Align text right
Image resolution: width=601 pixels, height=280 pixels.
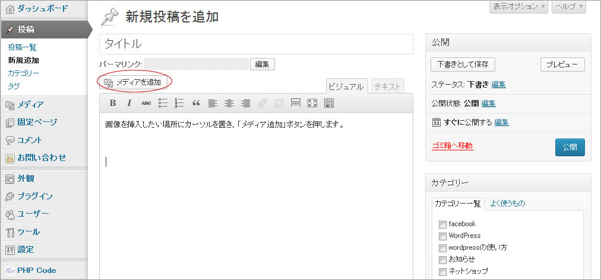[246, 103]
